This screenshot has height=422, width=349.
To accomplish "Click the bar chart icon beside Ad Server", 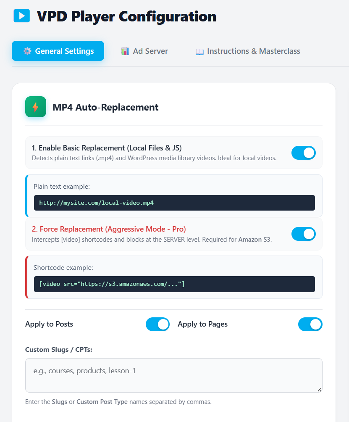I will (125, 51).
